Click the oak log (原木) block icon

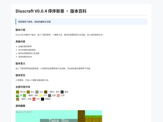tap(46, 92)
